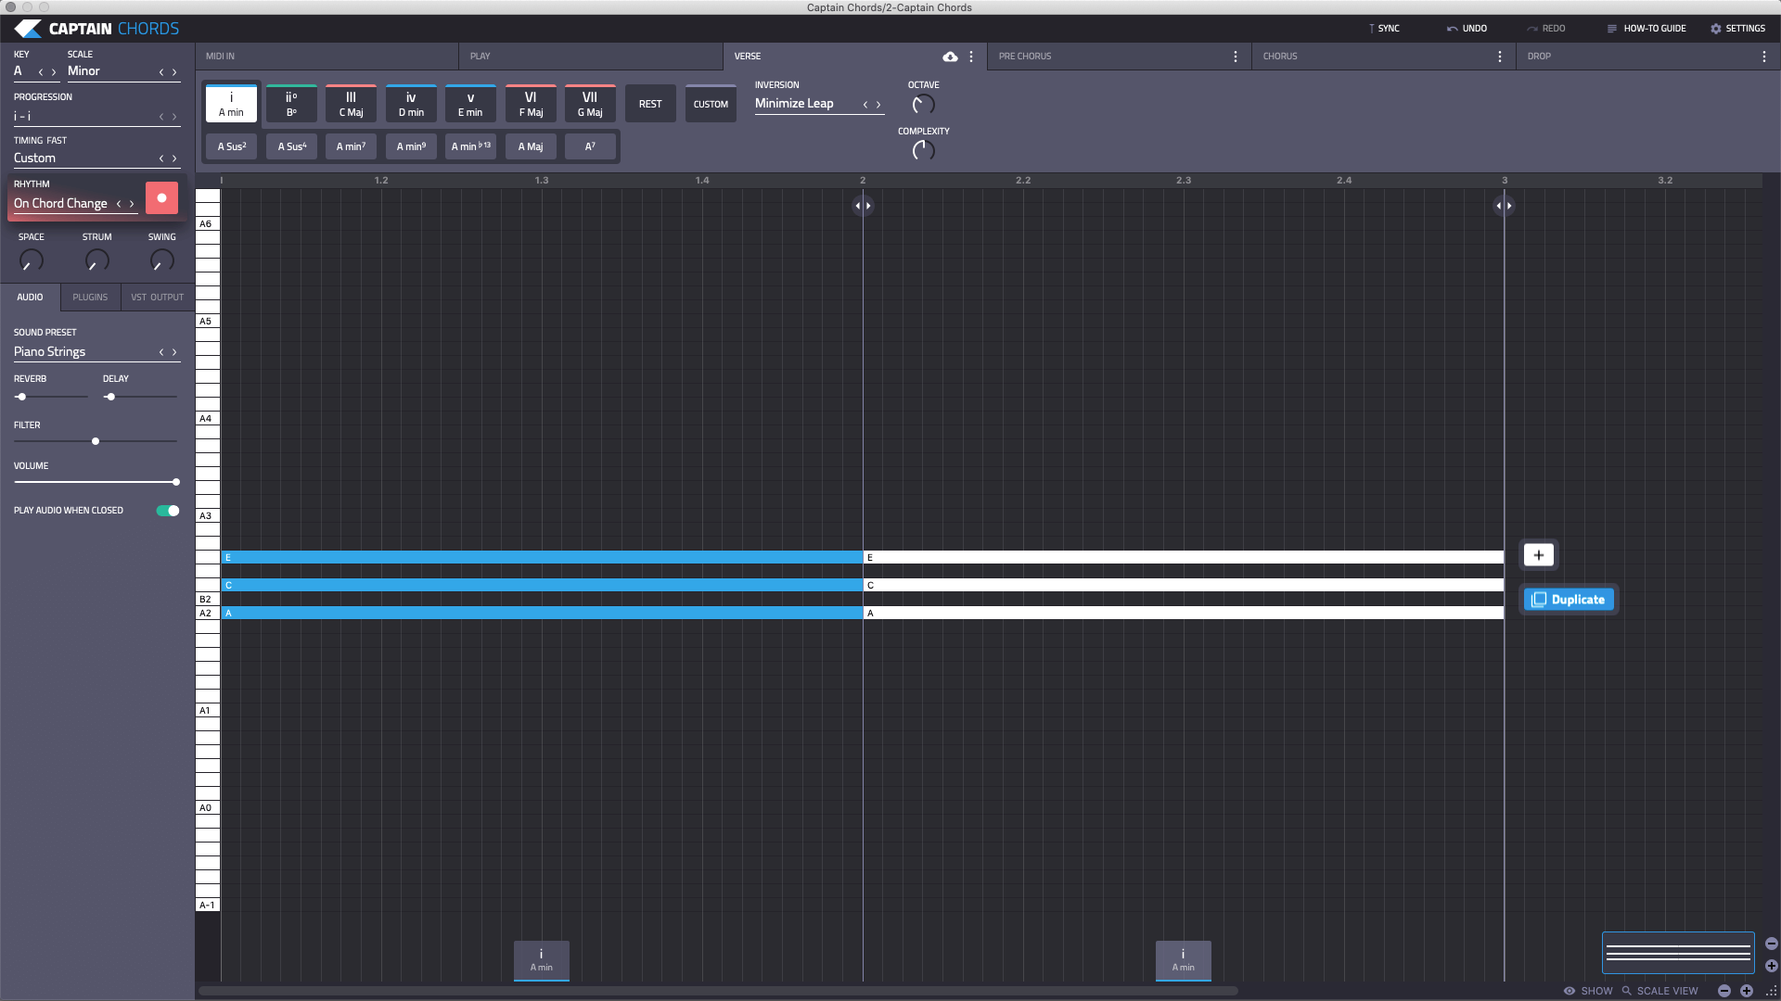Click the add chord plus icon
The width and height of the screenshot is (1781, 1001).
1538,555
